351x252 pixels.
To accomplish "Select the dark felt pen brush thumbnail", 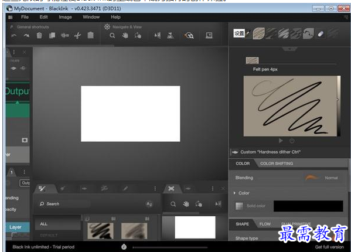I will 100,231.
